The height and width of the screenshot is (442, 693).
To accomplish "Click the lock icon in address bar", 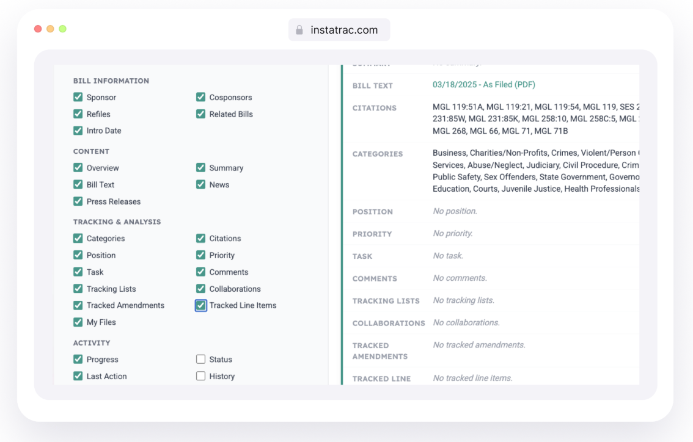I will click(299, 30).
